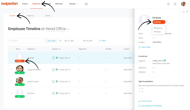Click the monitor icon in Hannah Crissell row
The height and width of the screenshot is (110, 190).
tap(54, 81)
